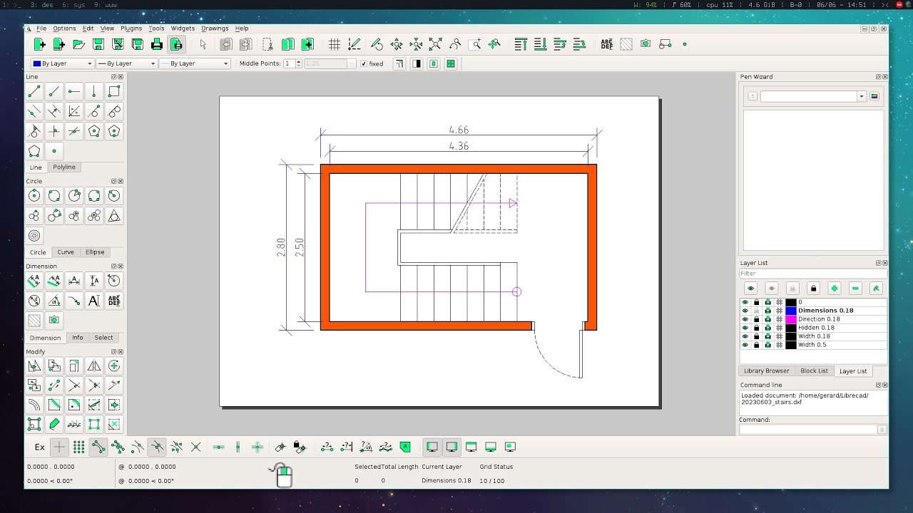Switch to the Curve tab
Image resolution: width=913 pixels, height=513 pixels.
pyautogui.click(x=66, y=252)
